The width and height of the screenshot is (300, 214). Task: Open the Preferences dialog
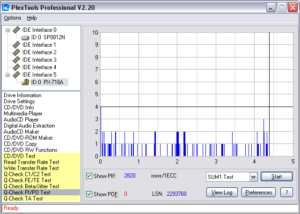coord(258,193)
